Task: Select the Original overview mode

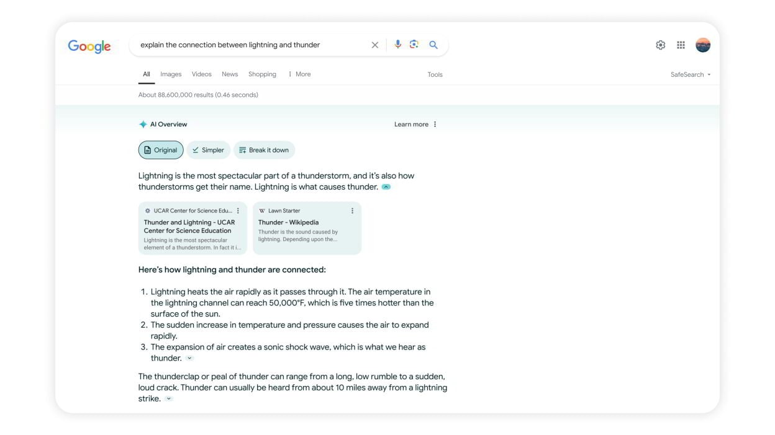Action: [161, 150]
